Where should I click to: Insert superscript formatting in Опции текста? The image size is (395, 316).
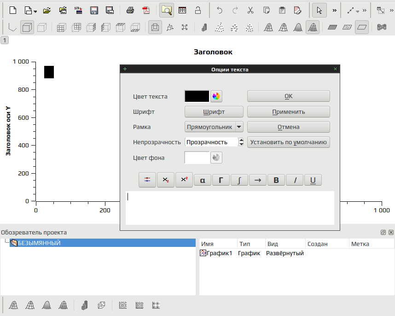coord(184,180)
